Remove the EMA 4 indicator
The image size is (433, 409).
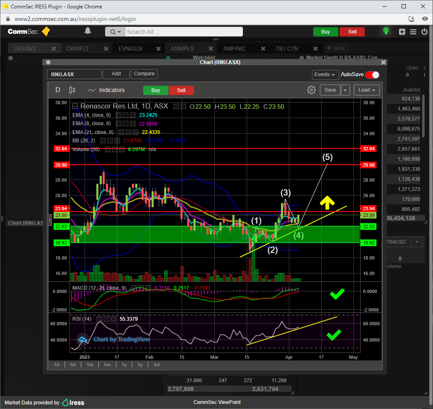tap(132, 115)
